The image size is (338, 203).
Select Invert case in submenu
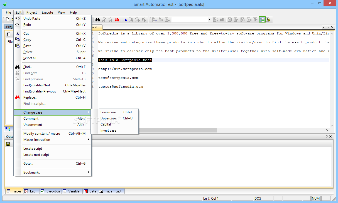(115, 131)
